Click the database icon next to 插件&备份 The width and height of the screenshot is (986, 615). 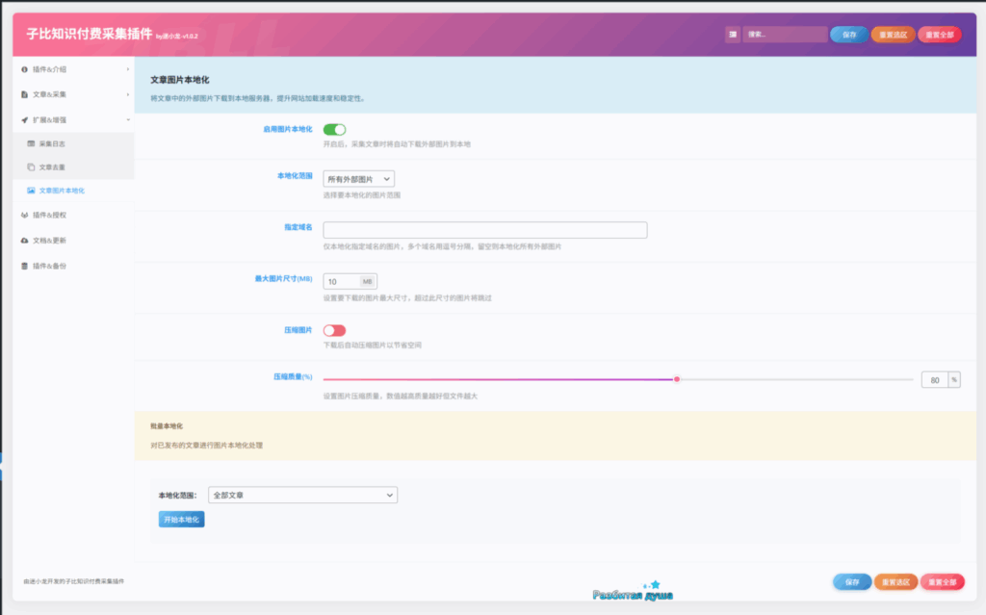point(24,266)
